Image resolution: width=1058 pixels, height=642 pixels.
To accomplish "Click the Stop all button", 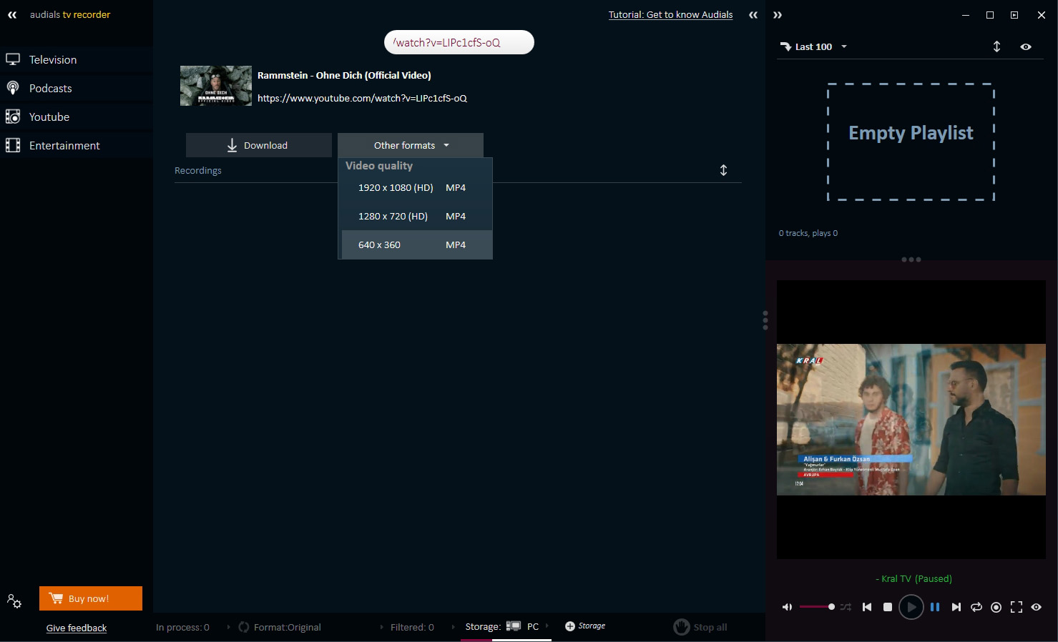I will [700, 627].
